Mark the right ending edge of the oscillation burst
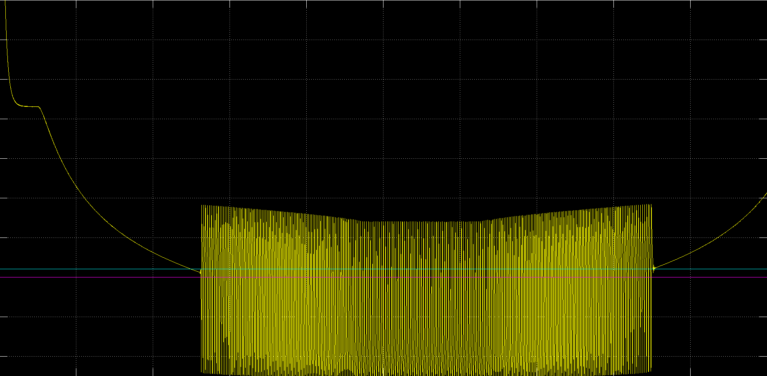Screen dimensions: 767x376 tap(651, 289)
